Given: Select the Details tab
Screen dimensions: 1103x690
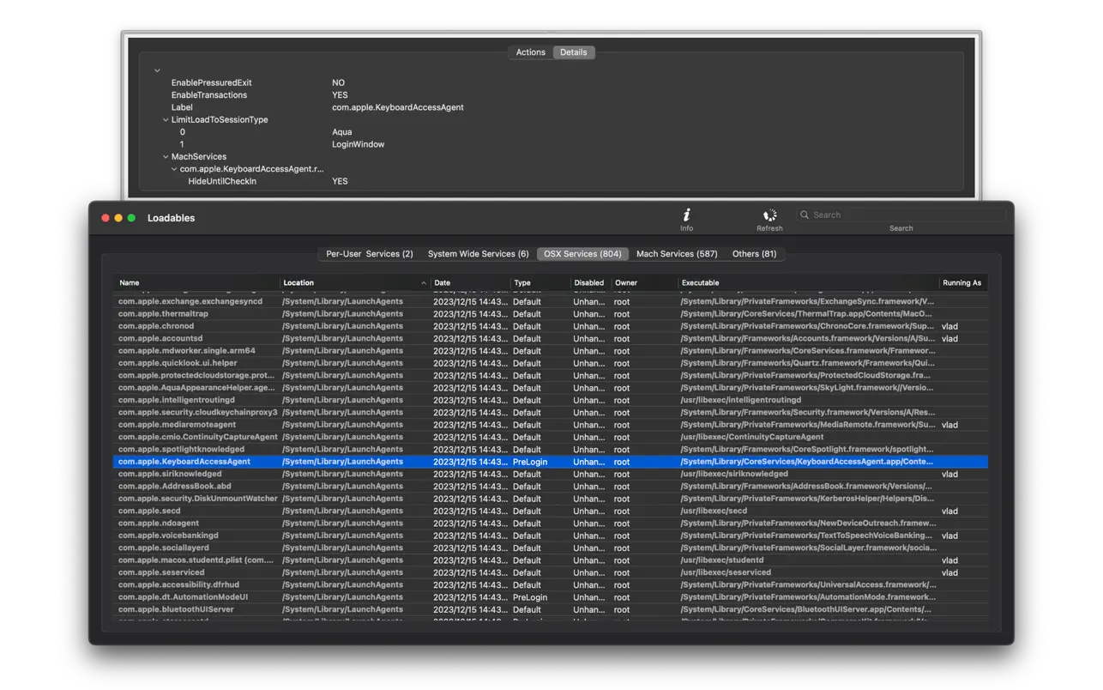Looking at the screenshot, I should [573, 51].
